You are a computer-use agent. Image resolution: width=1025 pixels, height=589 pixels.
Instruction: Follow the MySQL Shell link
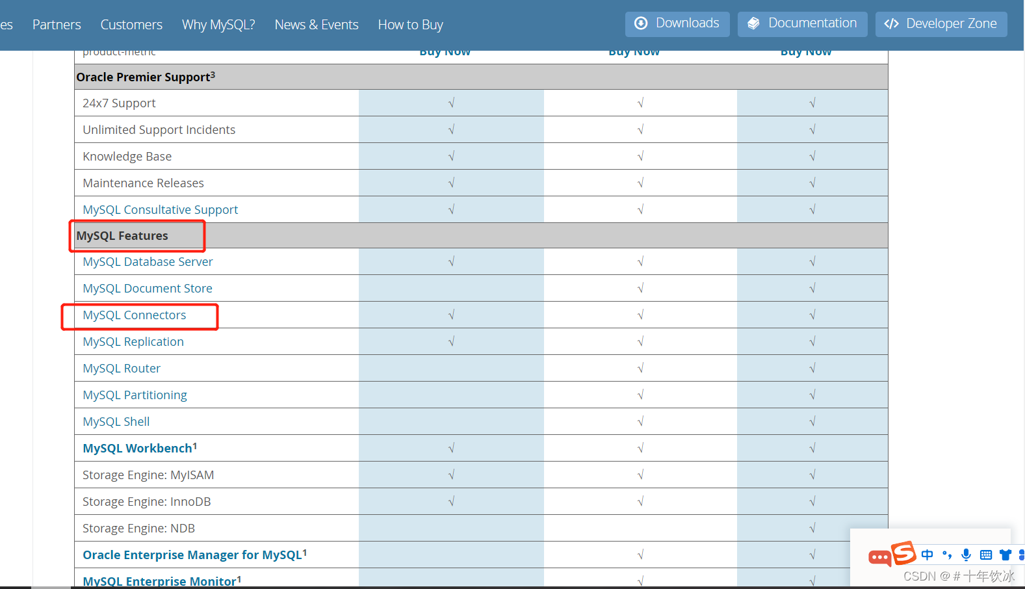tap(116, 421)
